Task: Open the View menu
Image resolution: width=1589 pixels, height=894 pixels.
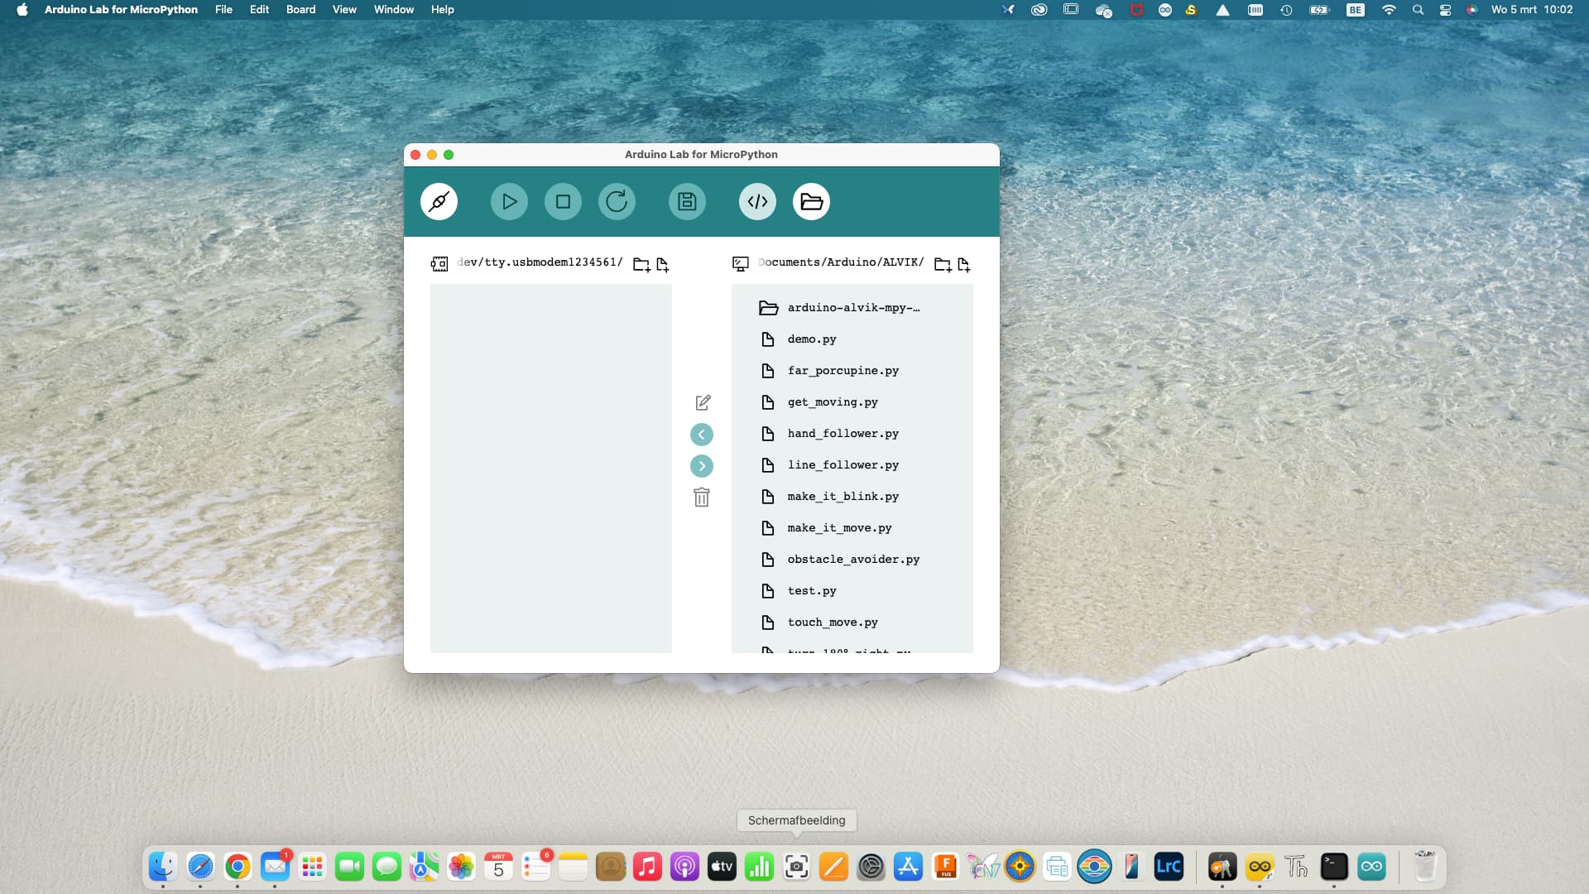Action: (344, 10)
